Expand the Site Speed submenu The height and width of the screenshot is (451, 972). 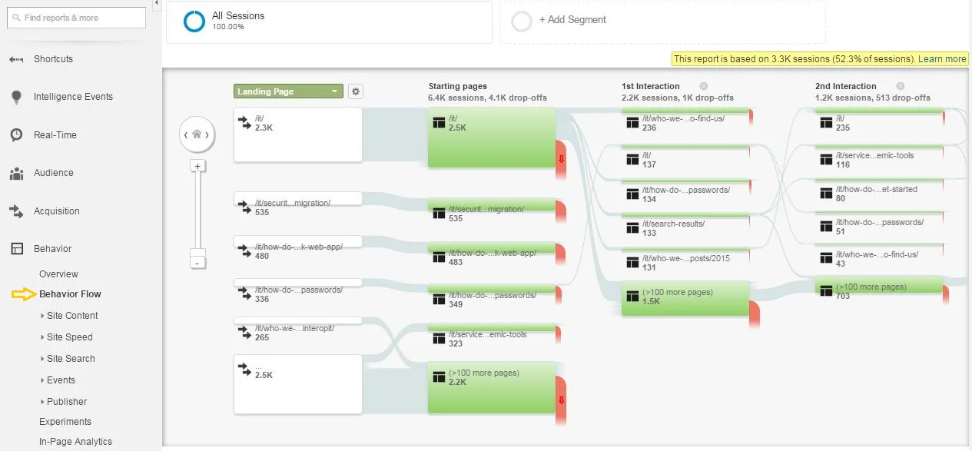coord(69,337)
